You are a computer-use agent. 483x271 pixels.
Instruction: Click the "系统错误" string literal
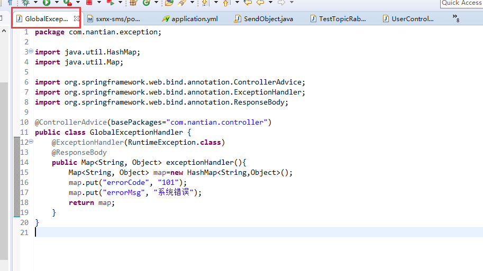coord(174,192)
